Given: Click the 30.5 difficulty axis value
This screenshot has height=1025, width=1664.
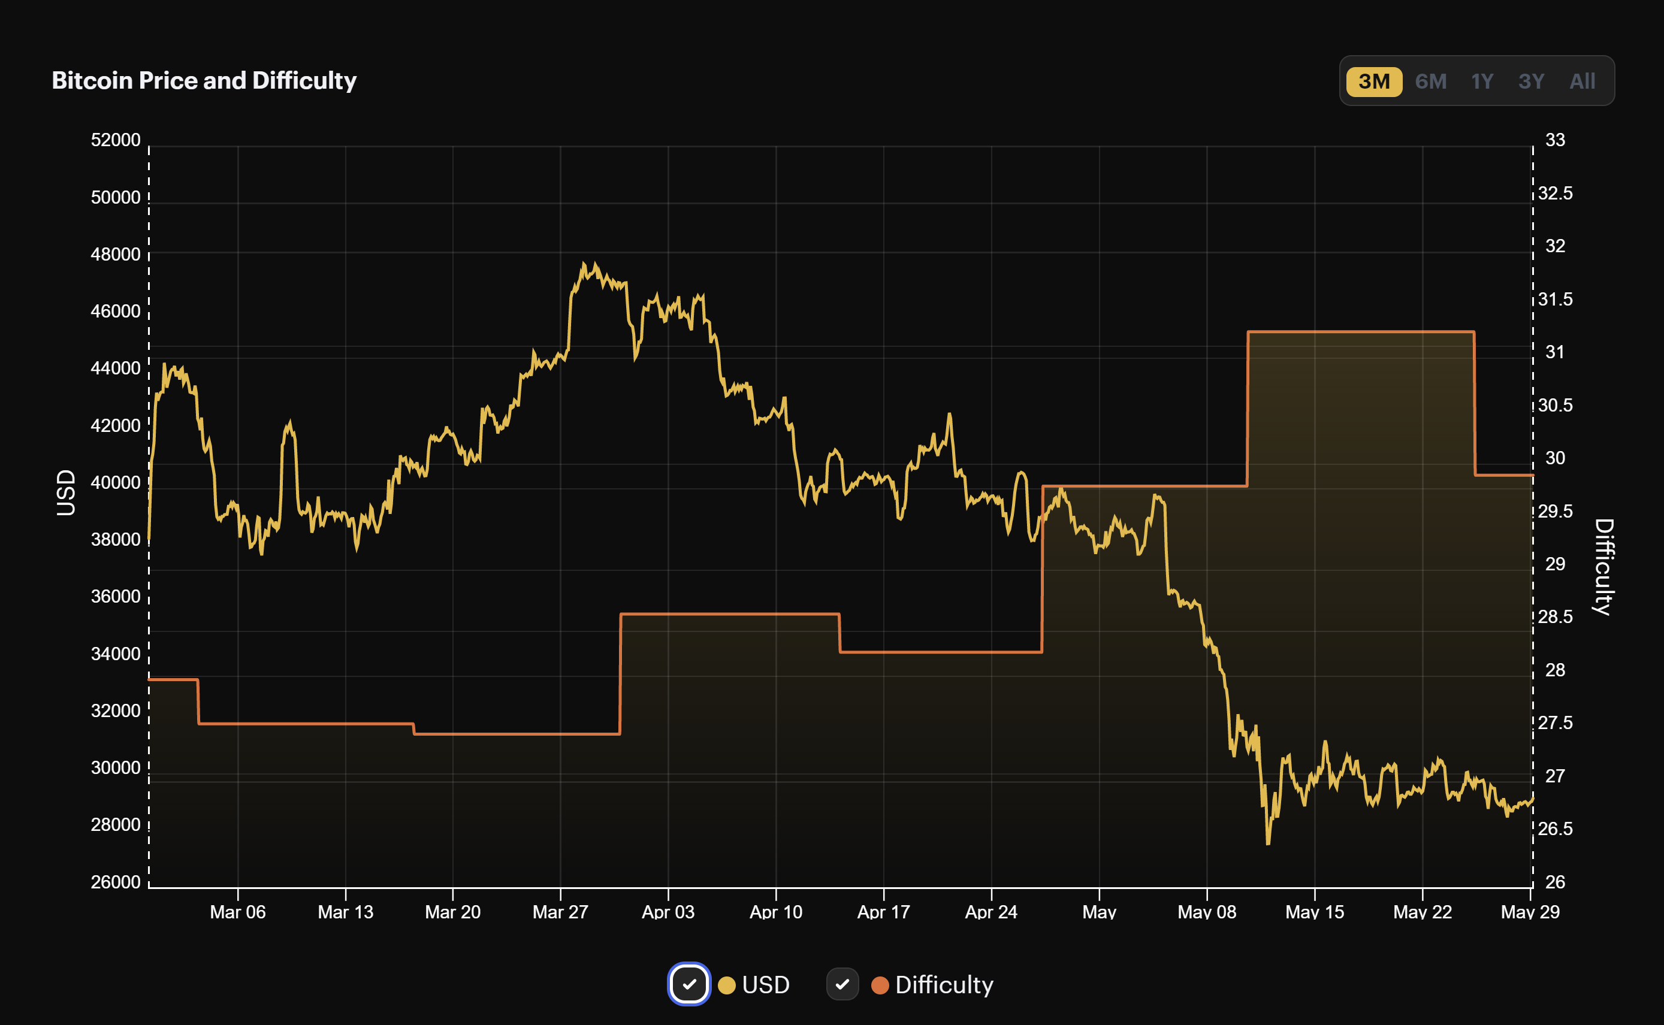Looking at the screenshot, I should (1555, 406).
